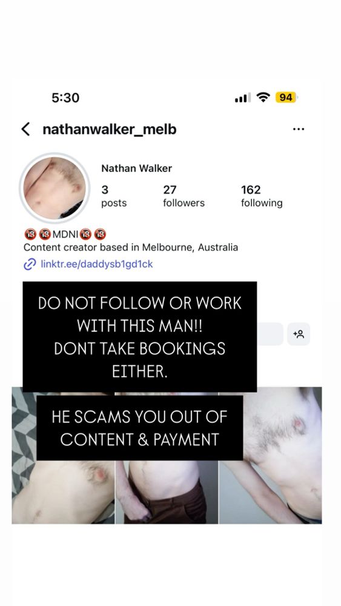The height and width of the screenshot is (606, 341).
Task: Open the circular profile picture
Action: (x=55, y=188)
